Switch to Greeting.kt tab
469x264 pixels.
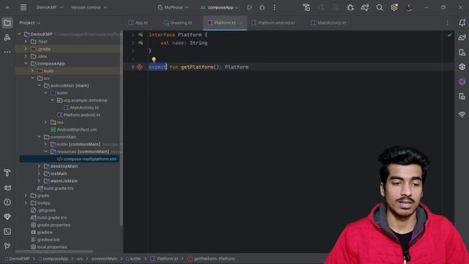[x=178, y=23]
